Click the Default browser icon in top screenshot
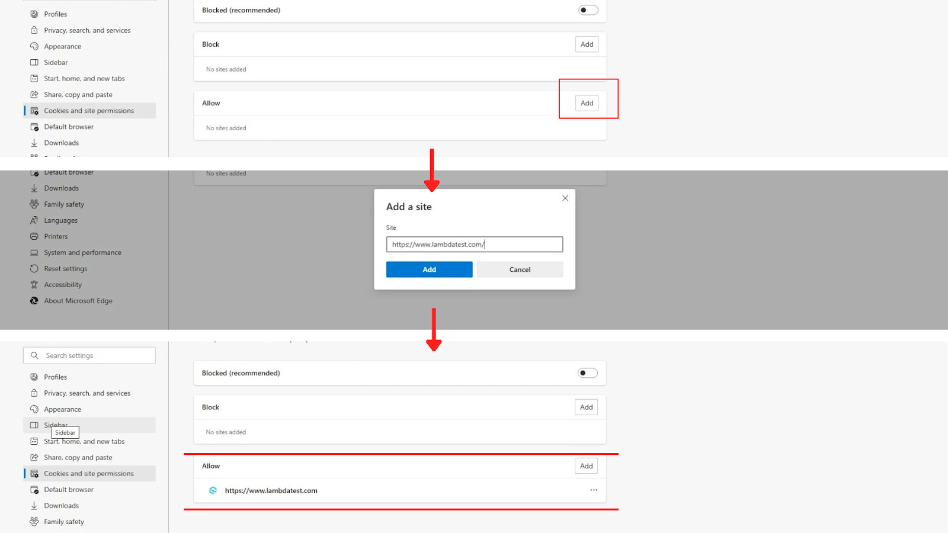Viewport: 948px width, 533px height. [x=34, y=127]
